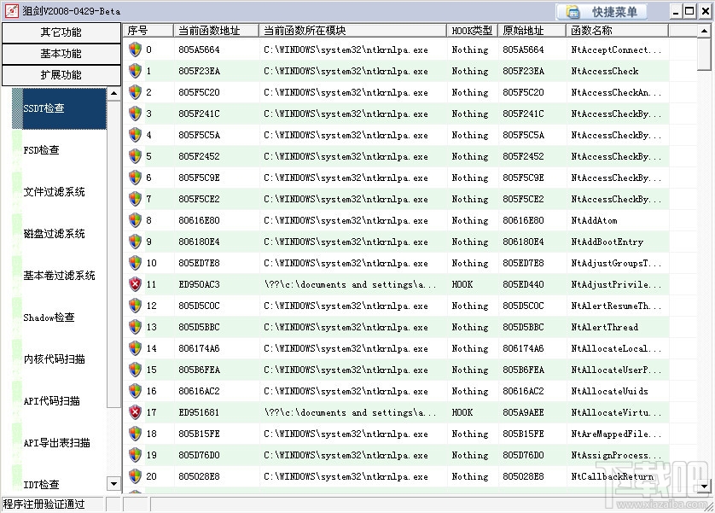The width and height of the screenshot is (715, 513).
Task: Click the original address 805ED440 cell
Action: (524, 284)
